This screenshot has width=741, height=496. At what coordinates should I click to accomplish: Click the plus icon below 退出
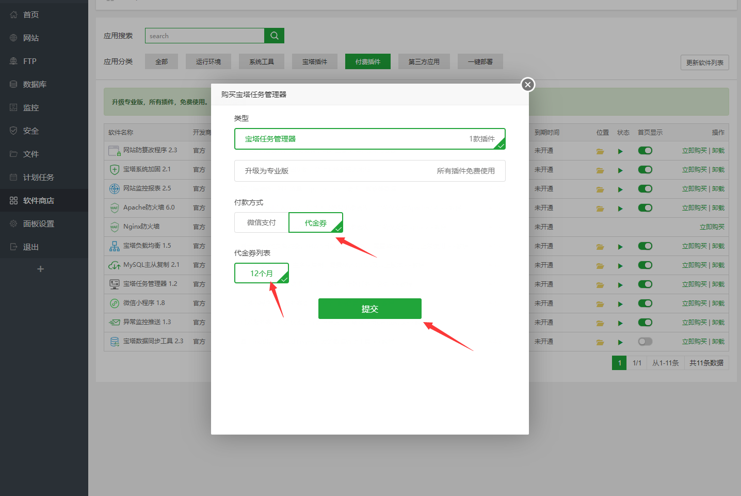click(40, 269)
